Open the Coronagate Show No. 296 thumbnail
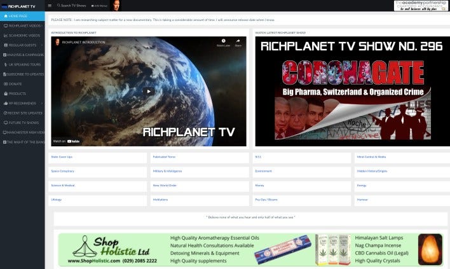Image resolution: width=450 pixels, height=269 pixels. [x=352, y=92]
